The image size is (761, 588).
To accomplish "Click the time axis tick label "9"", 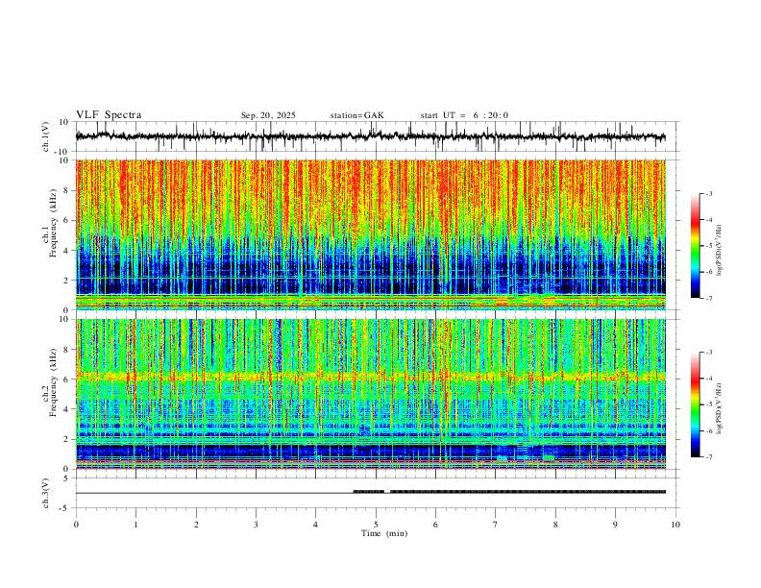I will (615, 525).
